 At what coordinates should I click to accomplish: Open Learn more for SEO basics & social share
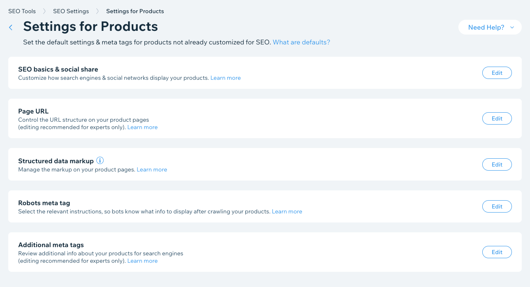tap(225, 78)
